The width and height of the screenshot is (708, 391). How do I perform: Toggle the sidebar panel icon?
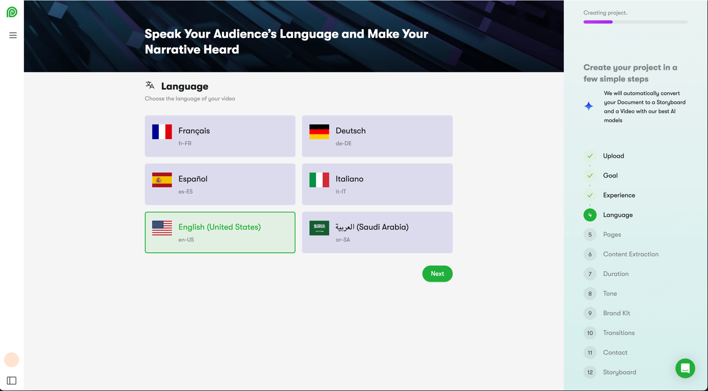(12, 381)
